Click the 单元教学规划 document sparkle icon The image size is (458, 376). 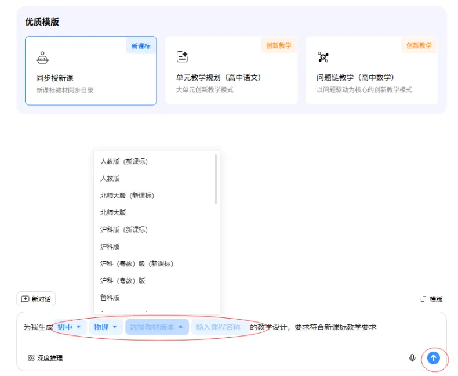(x=182, y=56)
